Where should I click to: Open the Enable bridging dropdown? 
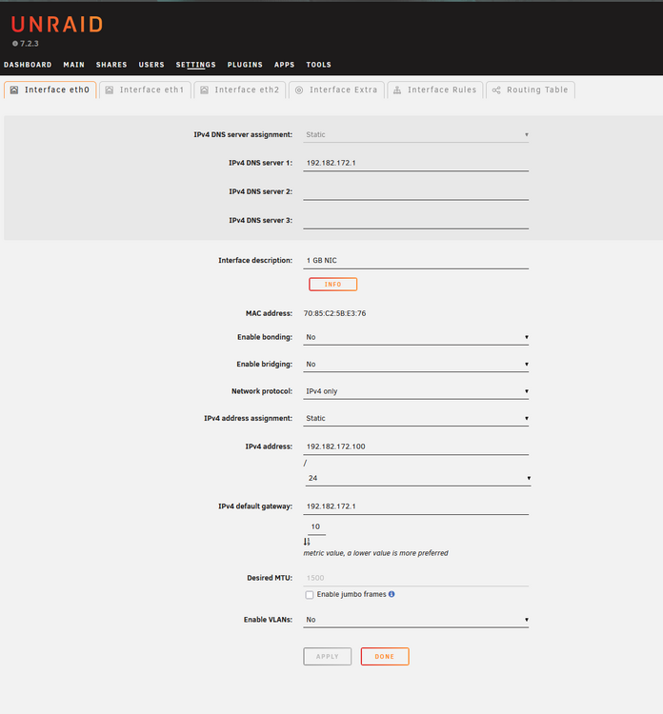415,365
